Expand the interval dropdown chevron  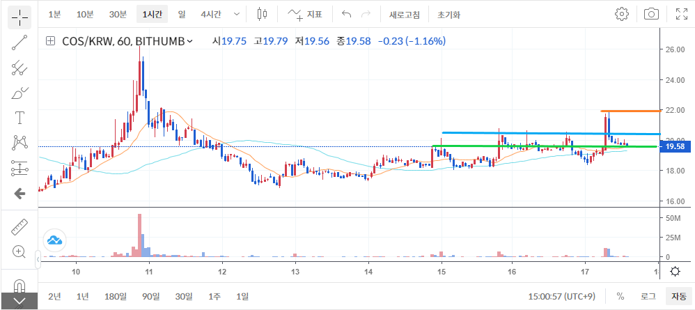click(x=237, y=15)
